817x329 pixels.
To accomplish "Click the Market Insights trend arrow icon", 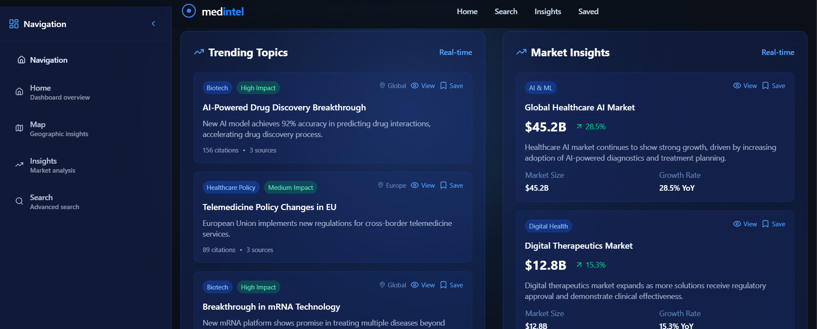I will 521,52.
